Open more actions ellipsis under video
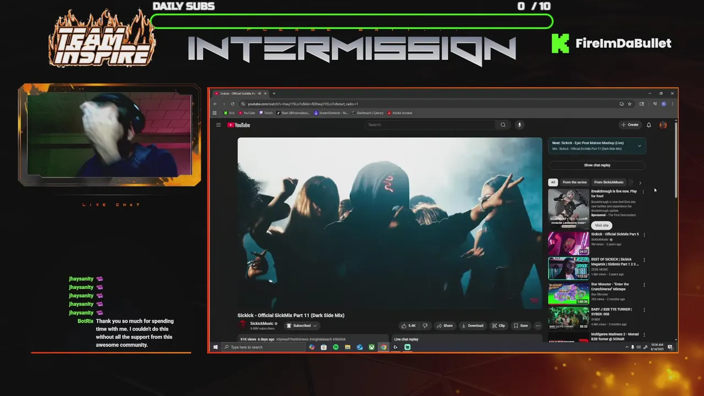 538,326
